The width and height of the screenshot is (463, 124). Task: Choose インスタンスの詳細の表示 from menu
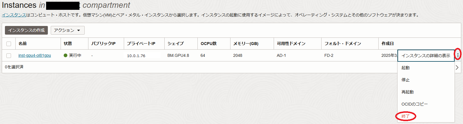coord(426,56)
